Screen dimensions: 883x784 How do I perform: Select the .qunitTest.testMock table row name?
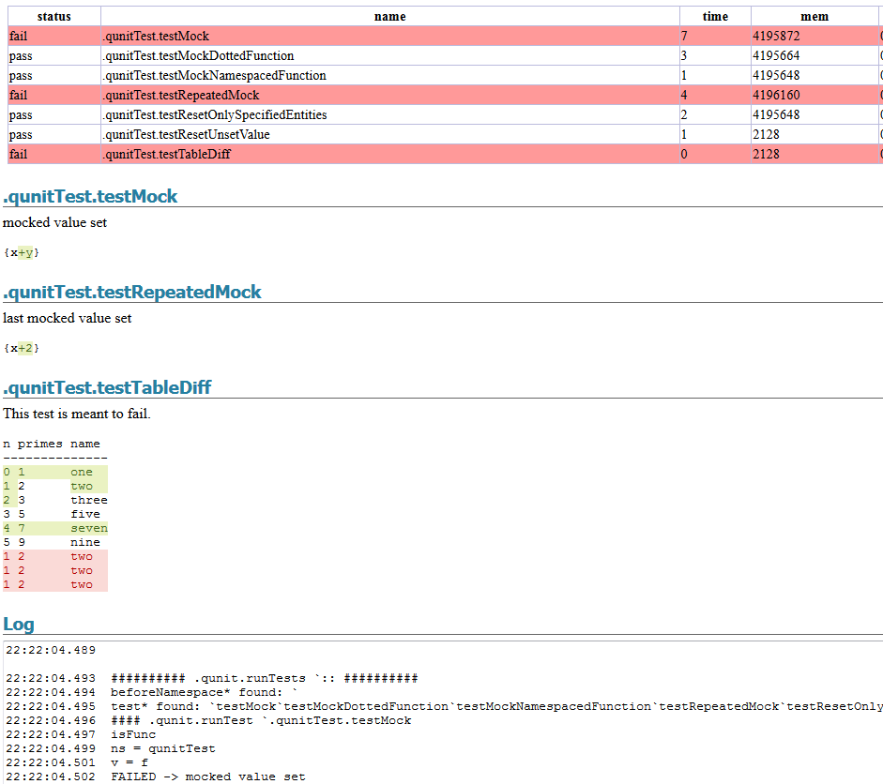[156, 36]
